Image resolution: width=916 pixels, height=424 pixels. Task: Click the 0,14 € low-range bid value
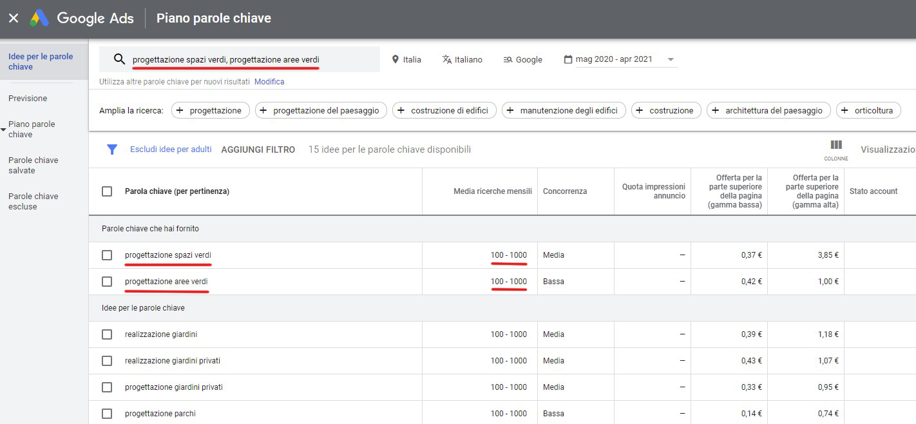pos(751,414)
